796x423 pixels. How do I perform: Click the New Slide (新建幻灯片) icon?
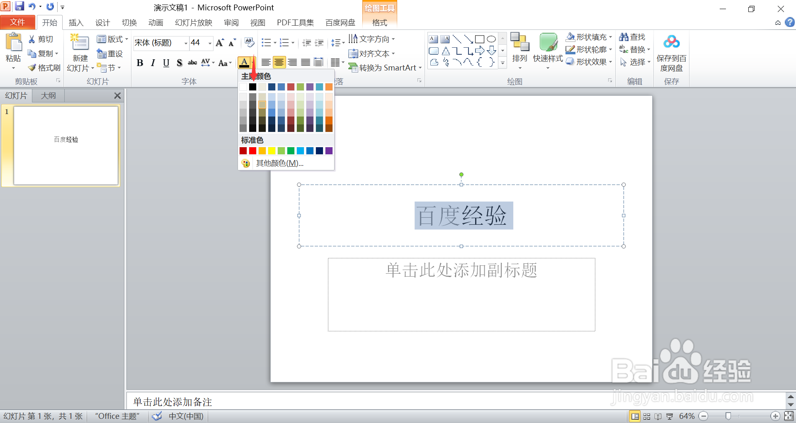[x=80, y=43]
